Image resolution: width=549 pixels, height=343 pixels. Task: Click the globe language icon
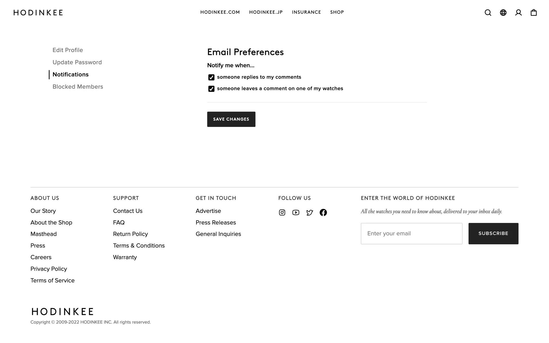[x=503, y=13]
